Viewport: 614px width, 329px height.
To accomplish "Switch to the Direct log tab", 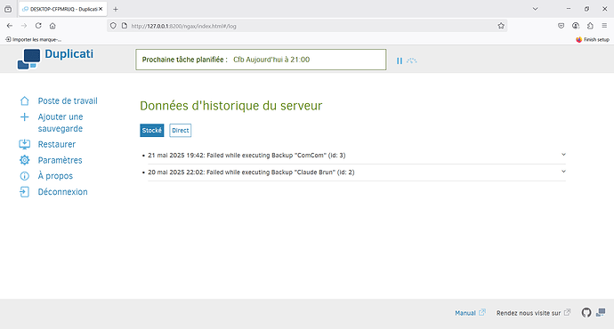I will [x=180, y=131].
